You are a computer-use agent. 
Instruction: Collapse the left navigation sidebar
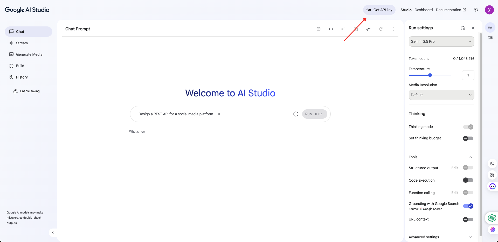pyautogui.click(x=53, y=233)
